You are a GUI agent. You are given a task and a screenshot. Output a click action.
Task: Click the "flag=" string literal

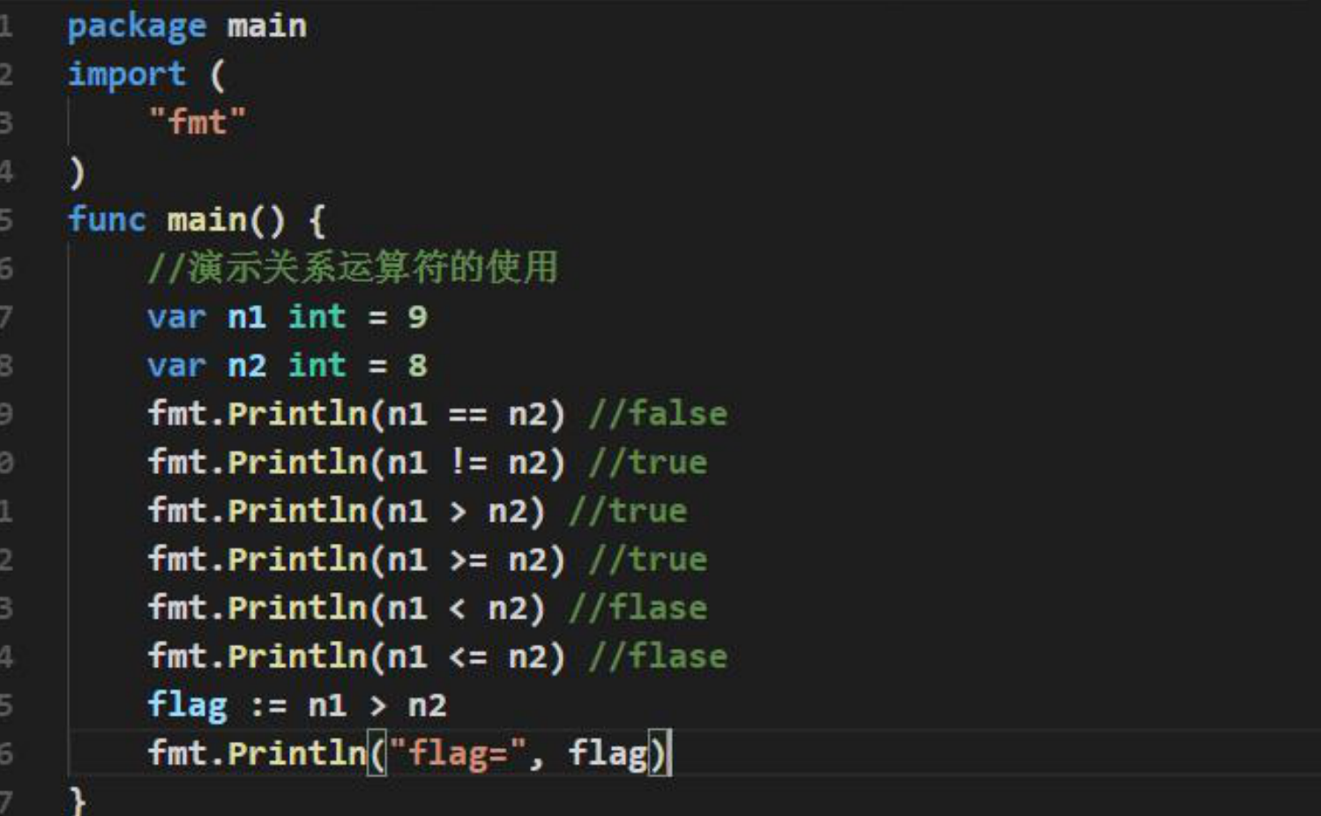(458, 753)
